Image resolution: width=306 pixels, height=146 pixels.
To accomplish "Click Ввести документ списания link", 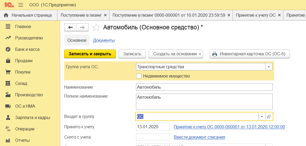I will pos(199,137).
